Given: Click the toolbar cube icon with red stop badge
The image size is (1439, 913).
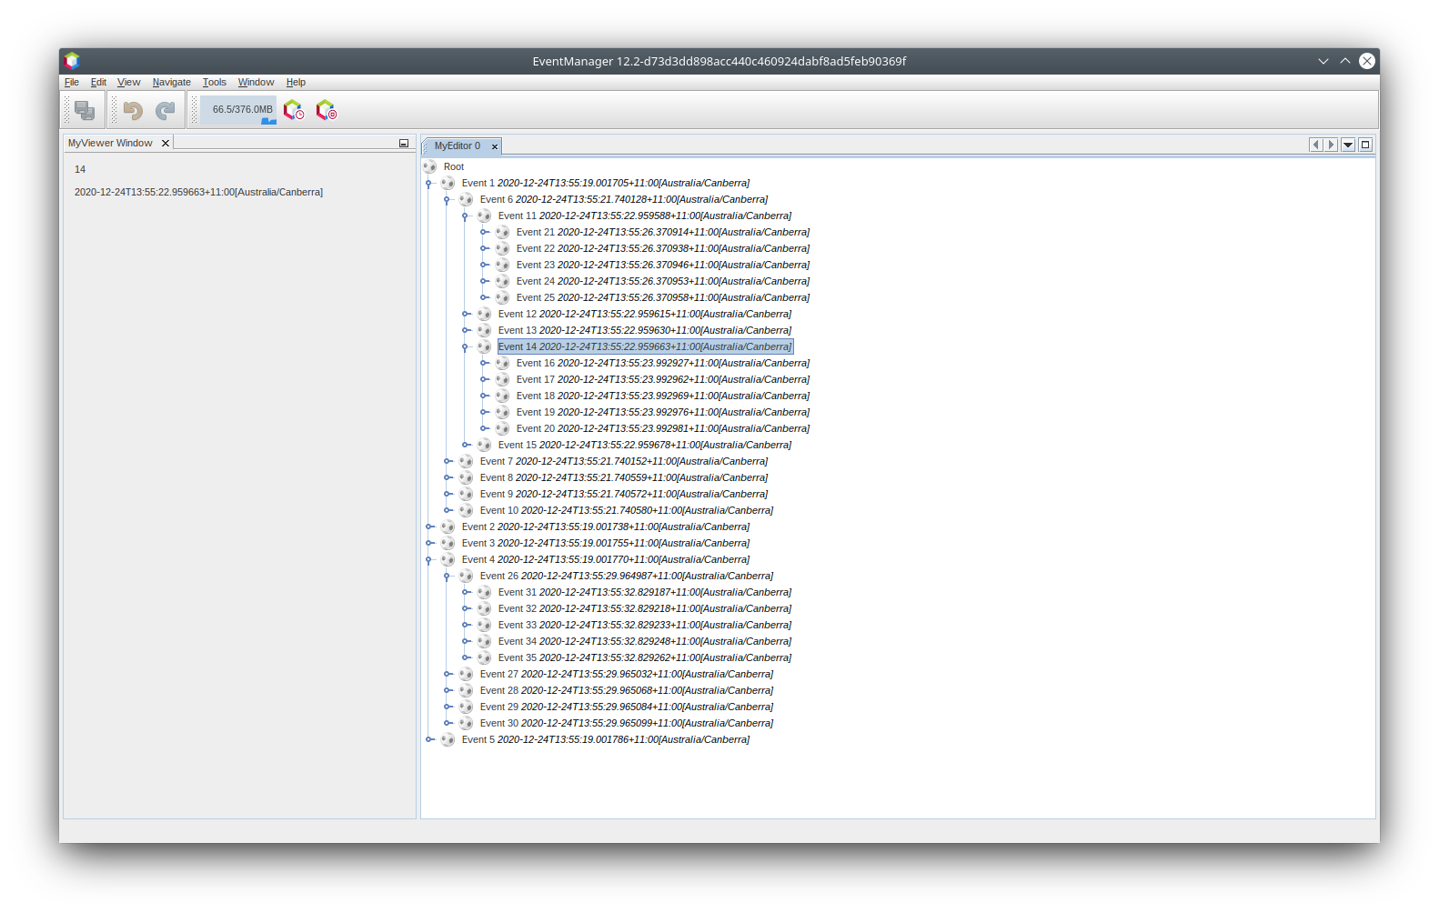Looking at the screenshot, I should click(326, 110).
